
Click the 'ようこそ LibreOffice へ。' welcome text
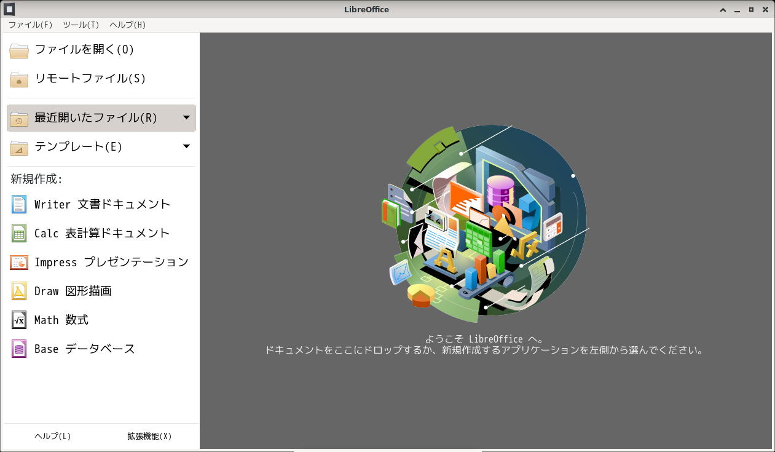pyautogui.click(x=484, y=339)
